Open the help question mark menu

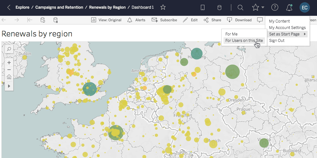click(x=275, y=7)
